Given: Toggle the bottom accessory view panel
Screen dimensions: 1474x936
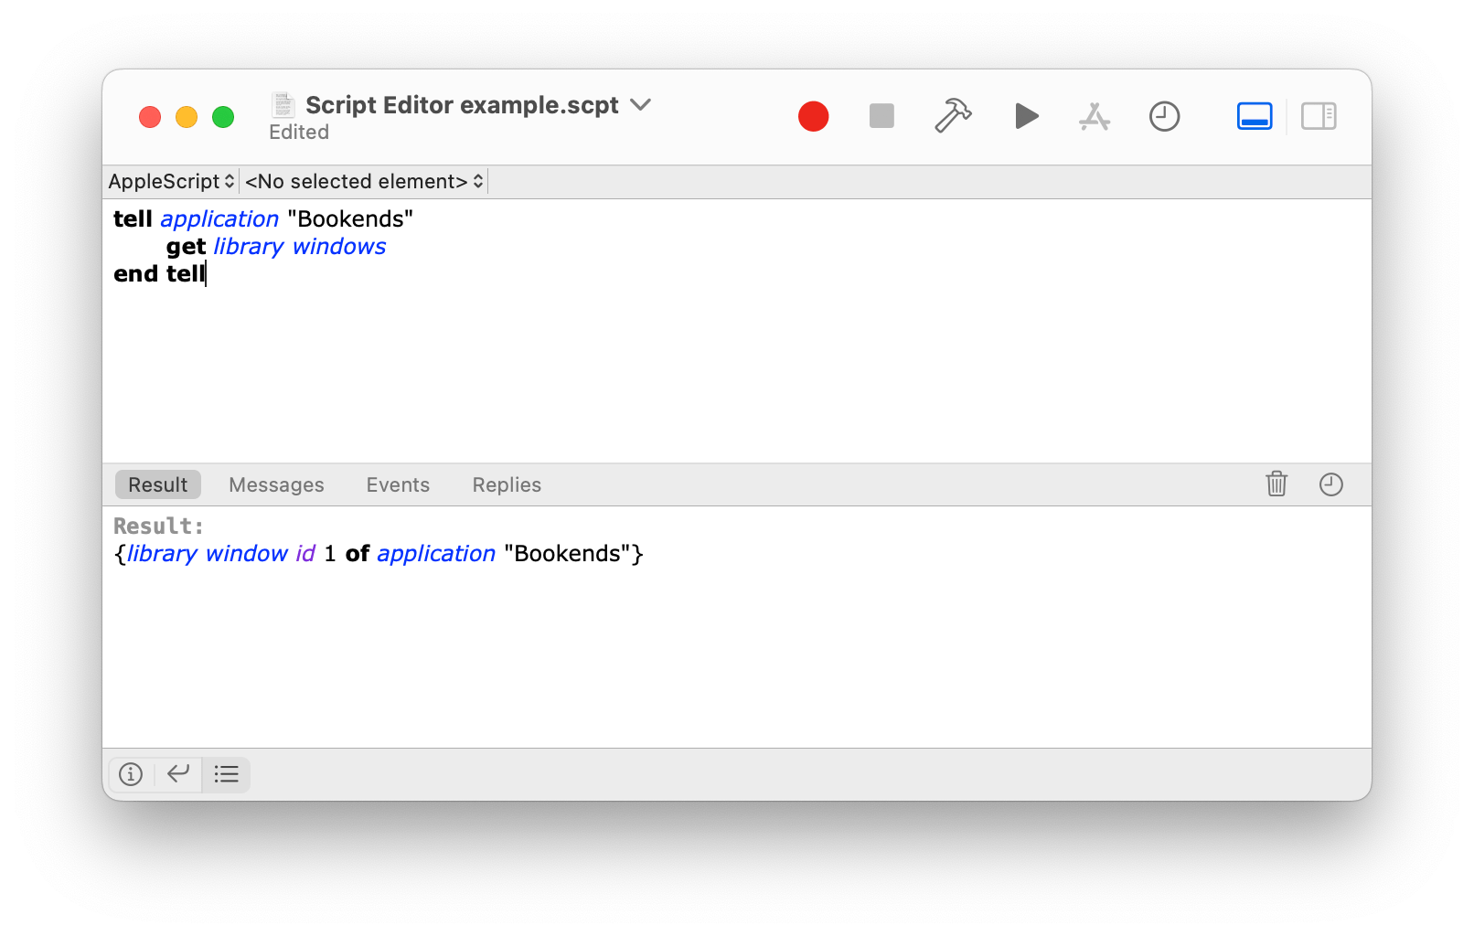Looking at the screenshot, I should point(1254,116).
